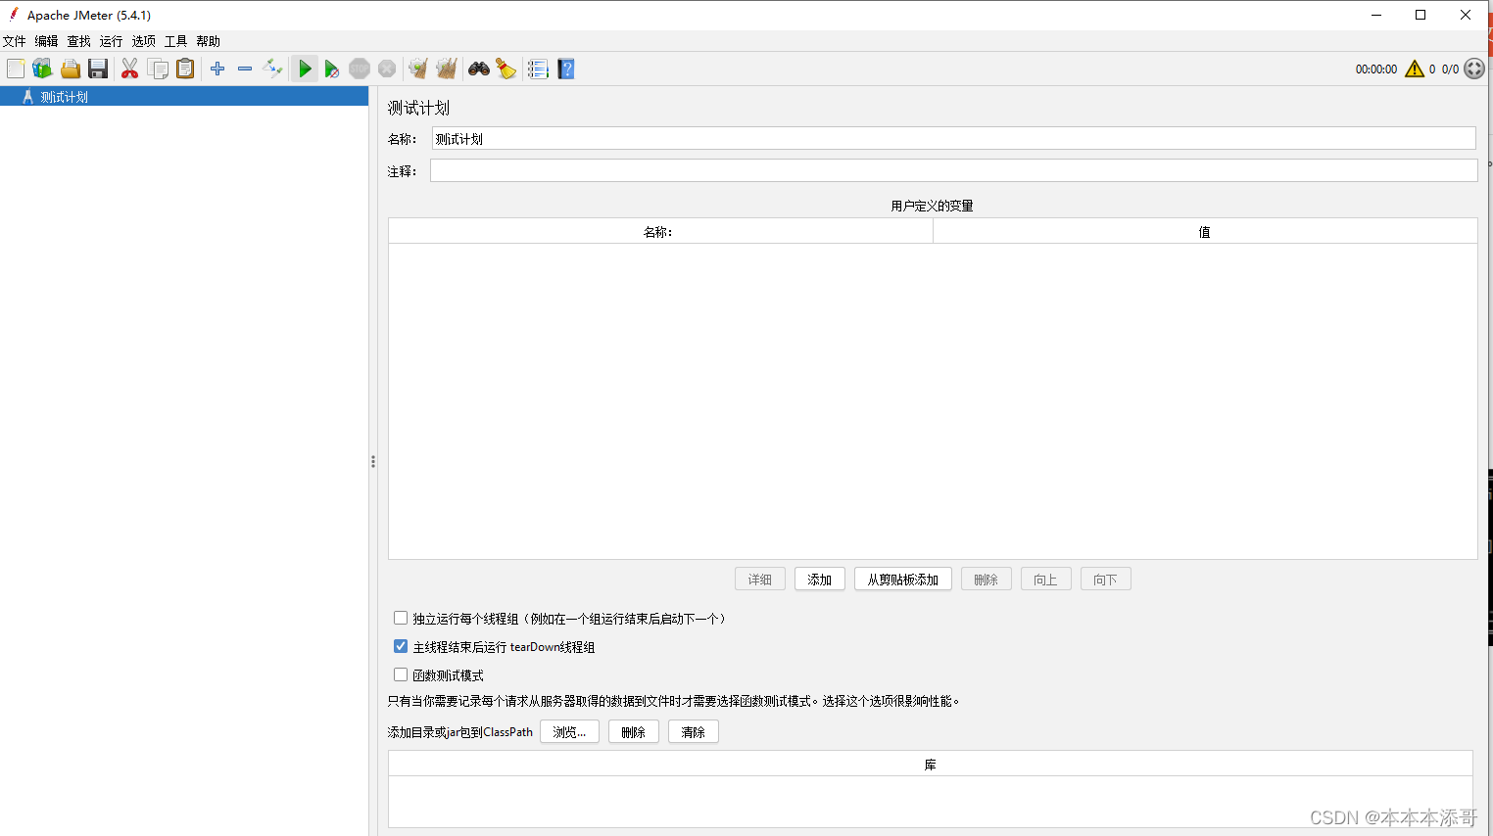
Task: Collapse all nodes with the minus icon
Action: [245, 69]
